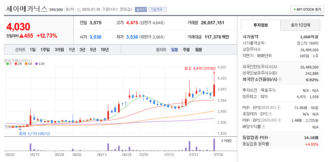Click the help icon next to 배당수익률
This screenshot has height=162, width=328.
(x=264, y=126)
